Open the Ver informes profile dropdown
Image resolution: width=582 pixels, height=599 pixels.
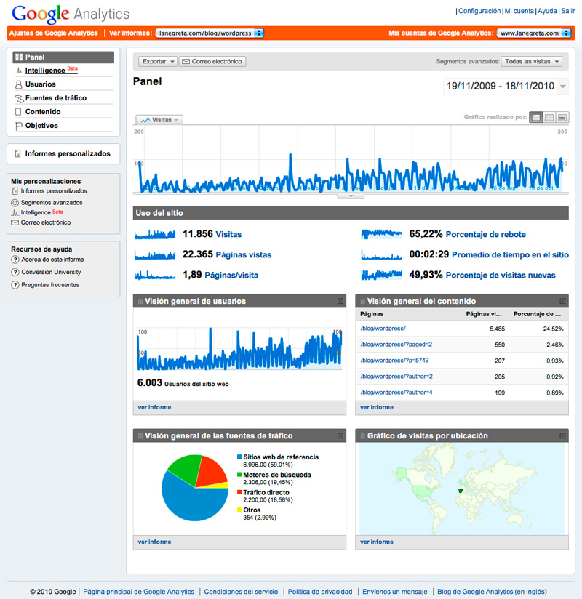tap(210, 33)
